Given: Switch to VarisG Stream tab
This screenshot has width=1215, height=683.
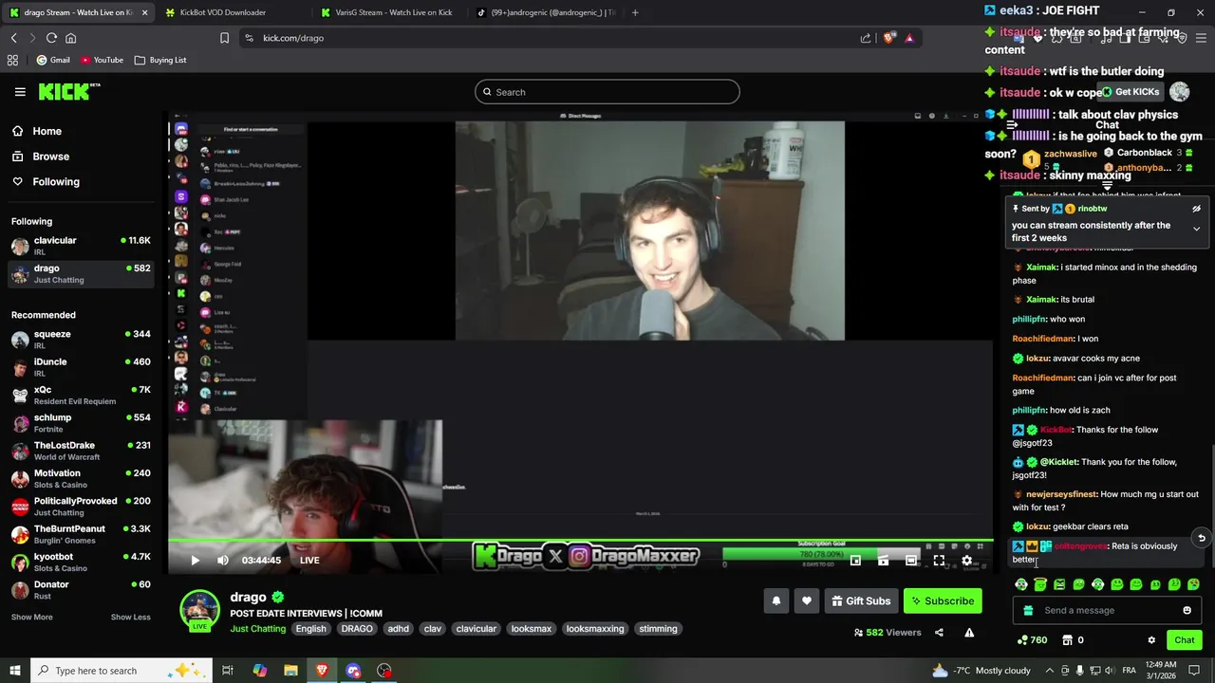Looking at the screenshot, I should tap(389, 12).
